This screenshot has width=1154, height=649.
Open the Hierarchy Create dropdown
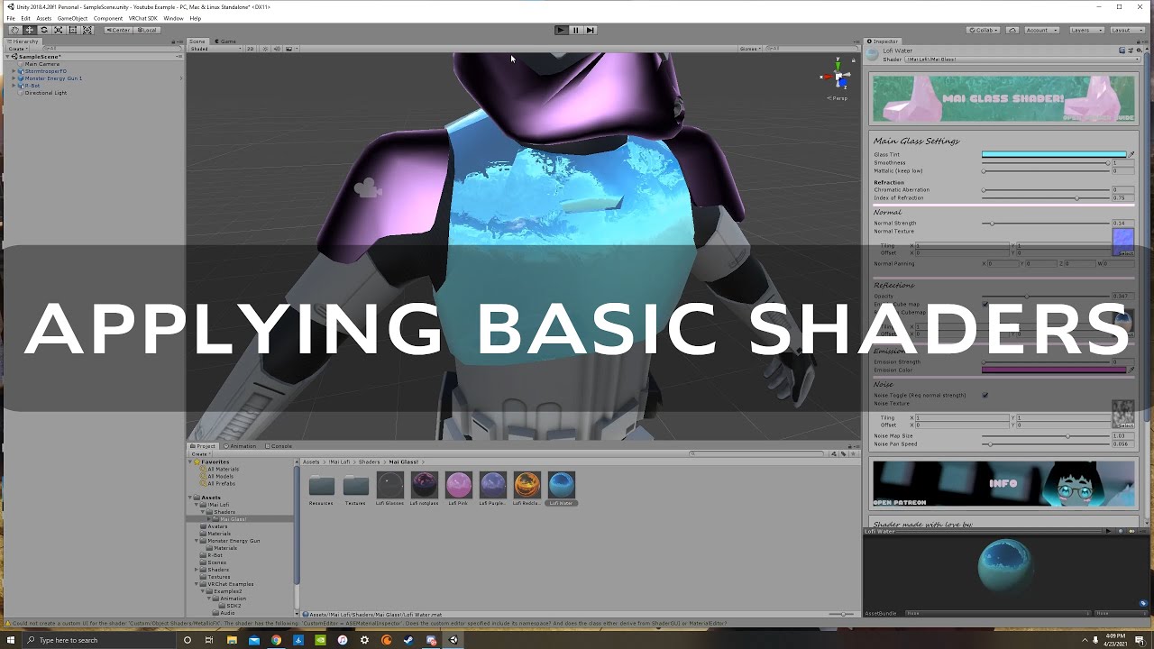(x=19, y=49)
